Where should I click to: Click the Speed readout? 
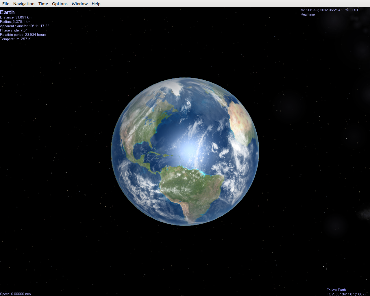click(x=15, y=294)
